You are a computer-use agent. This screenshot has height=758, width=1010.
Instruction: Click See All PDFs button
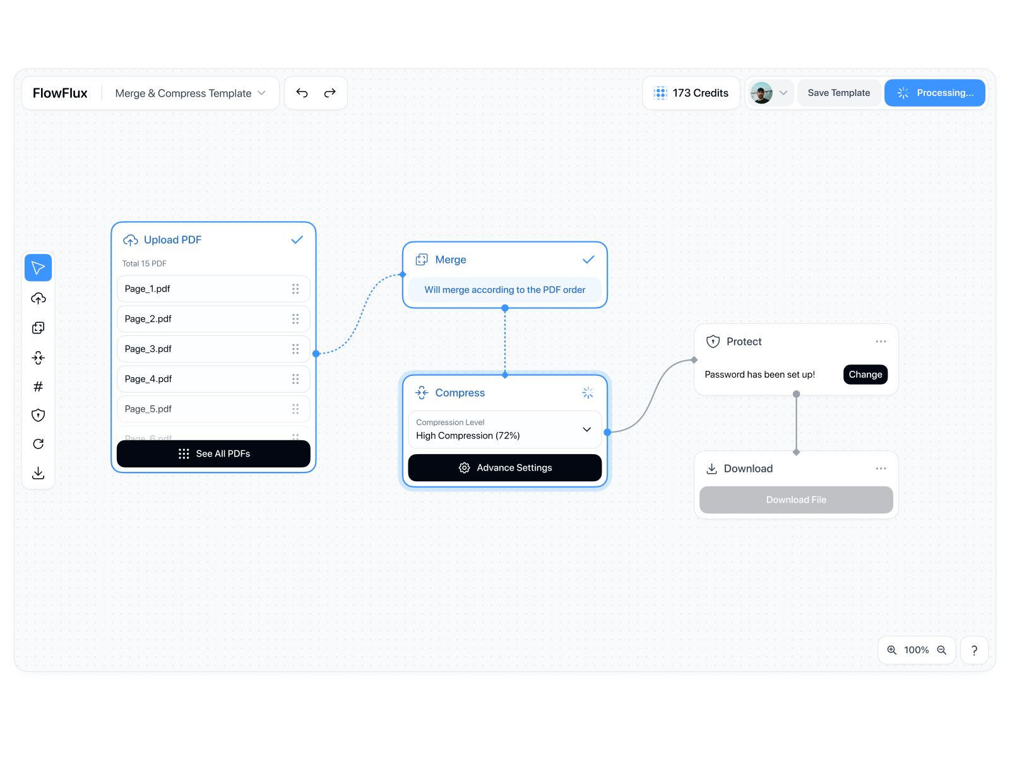pos(213,454)
